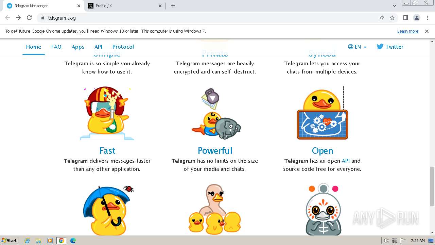435x245 pixels.
Task: Open the volume speaker tray icon
Action: [386, 241]
